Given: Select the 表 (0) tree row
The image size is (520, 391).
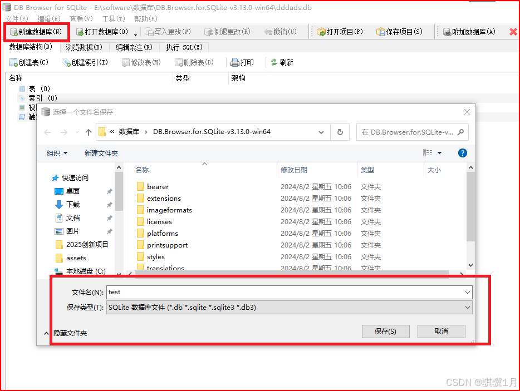Looking at the screenshot, I should (x=35, y=89).
